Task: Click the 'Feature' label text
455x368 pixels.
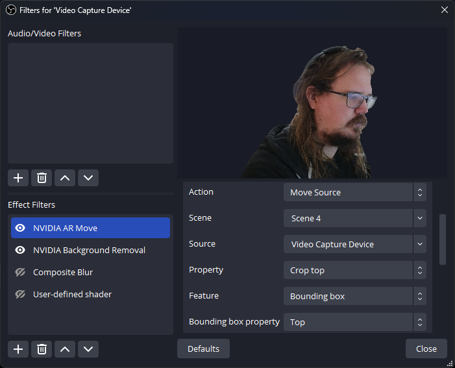Action: click(204, 296)
